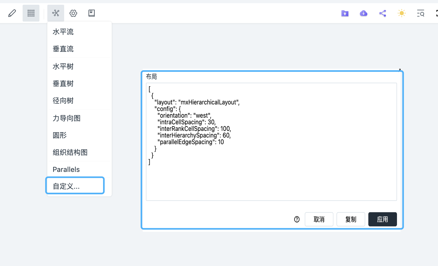This screenshot has height=266, width=438.
Task: Open the search list icon
Action: tap(420, 13)
